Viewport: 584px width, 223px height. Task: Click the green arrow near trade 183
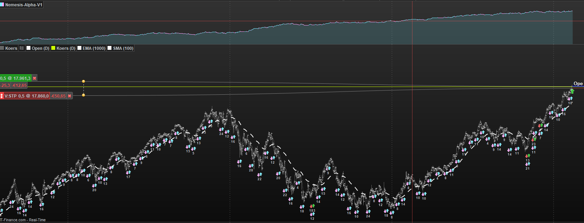313,206
